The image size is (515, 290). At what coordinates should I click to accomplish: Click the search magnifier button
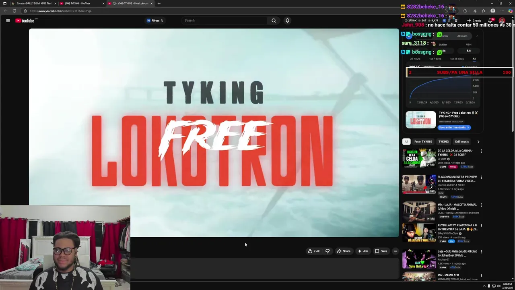point(274,21)
